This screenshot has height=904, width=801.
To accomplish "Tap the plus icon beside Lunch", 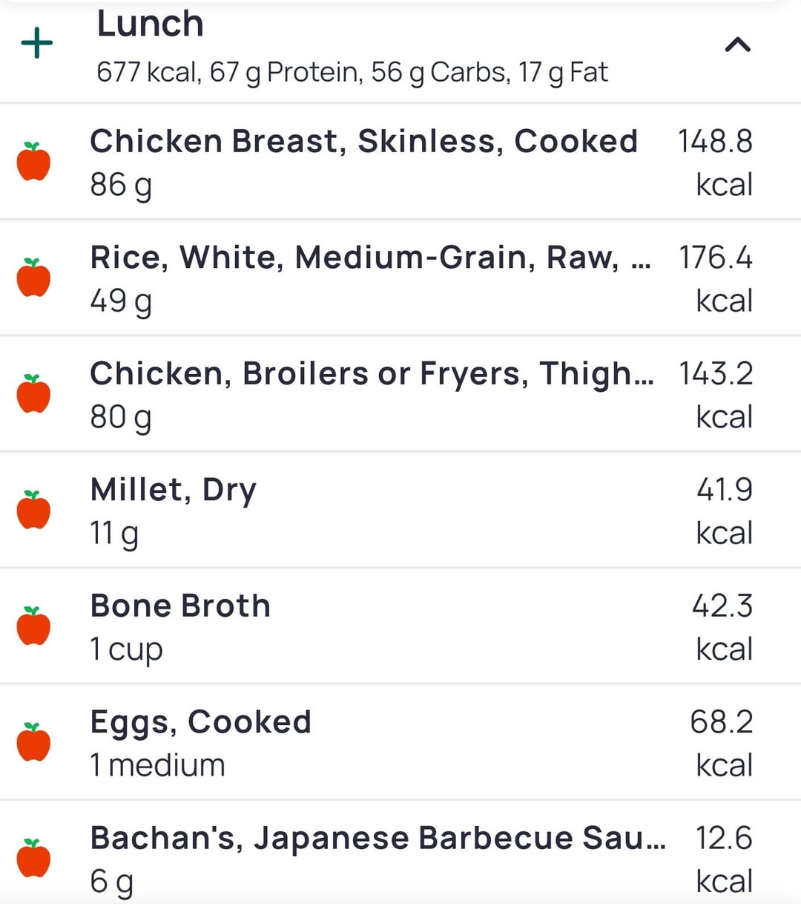I will click(37, 44).
